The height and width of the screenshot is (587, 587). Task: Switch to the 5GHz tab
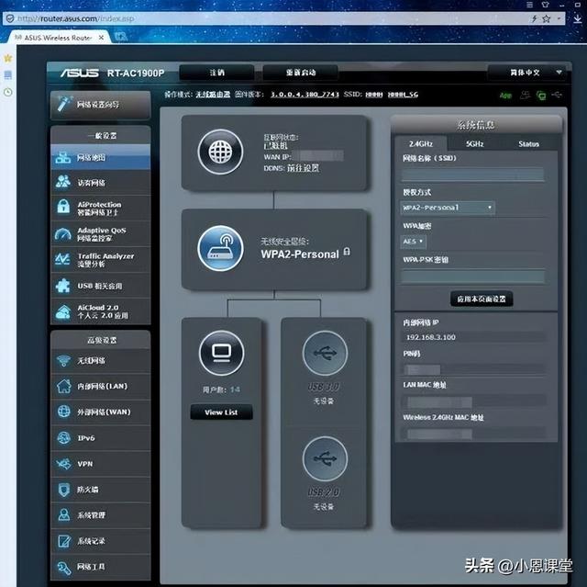(475, 143)
